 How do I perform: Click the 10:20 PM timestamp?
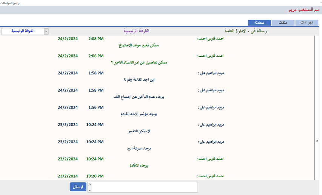(x=95, y=176)
